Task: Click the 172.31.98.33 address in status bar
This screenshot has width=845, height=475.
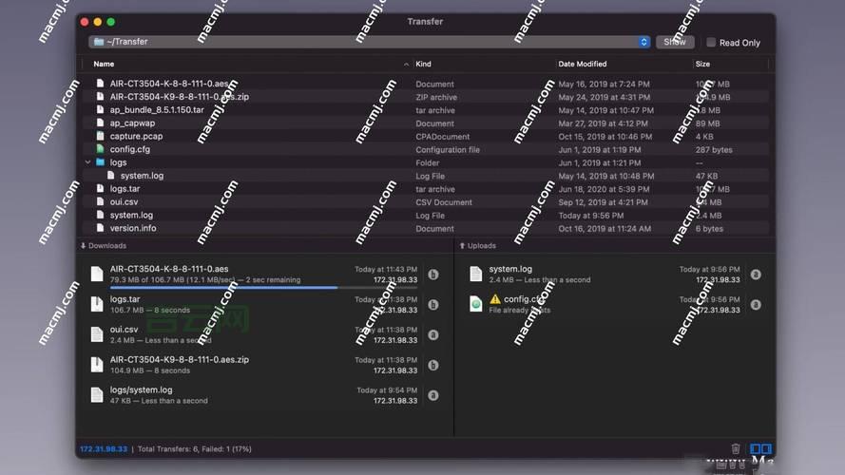Action: click(x=103, y=449)
